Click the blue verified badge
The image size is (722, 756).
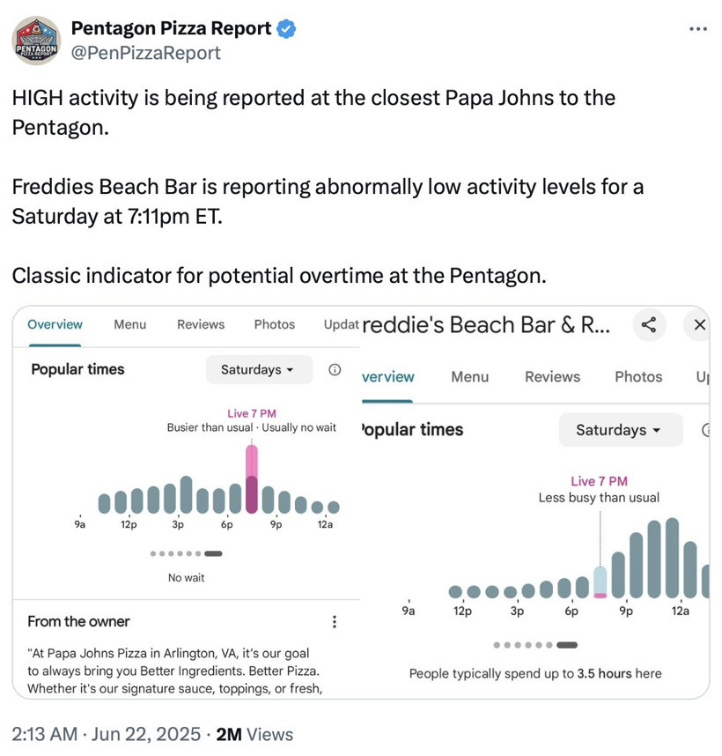tap(286, 29)
